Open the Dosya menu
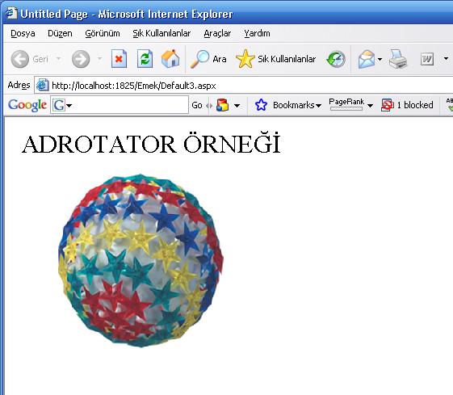 coord(23,33)
